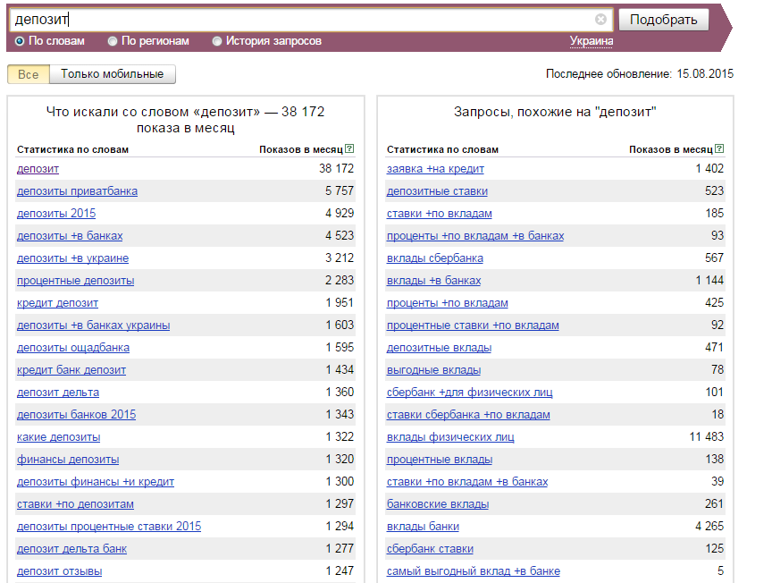
Task: Open the 'выгодные вклады' link
Action: tap(433, 370)
